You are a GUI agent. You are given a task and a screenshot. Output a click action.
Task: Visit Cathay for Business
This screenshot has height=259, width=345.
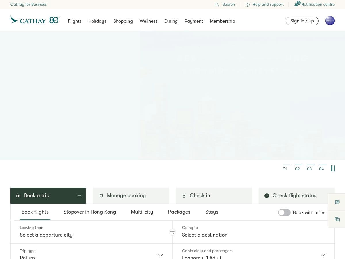click(x=28, y=4)
